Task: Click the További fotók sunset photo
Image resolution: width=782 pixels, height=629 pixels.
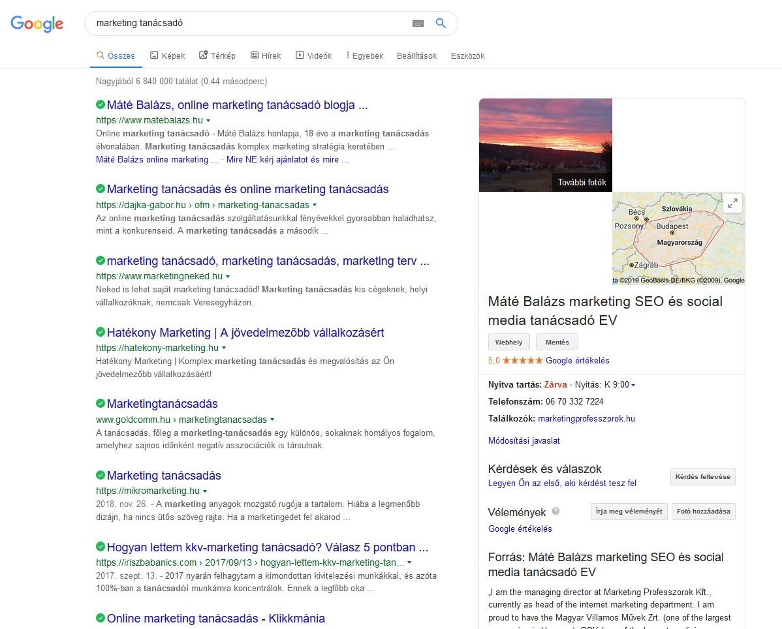Action: click(x=546, y=145)
